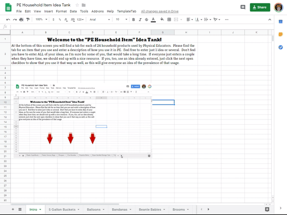The image size is (287, 215).
Task: Format as percent
Action: click(x=60, y=20)
